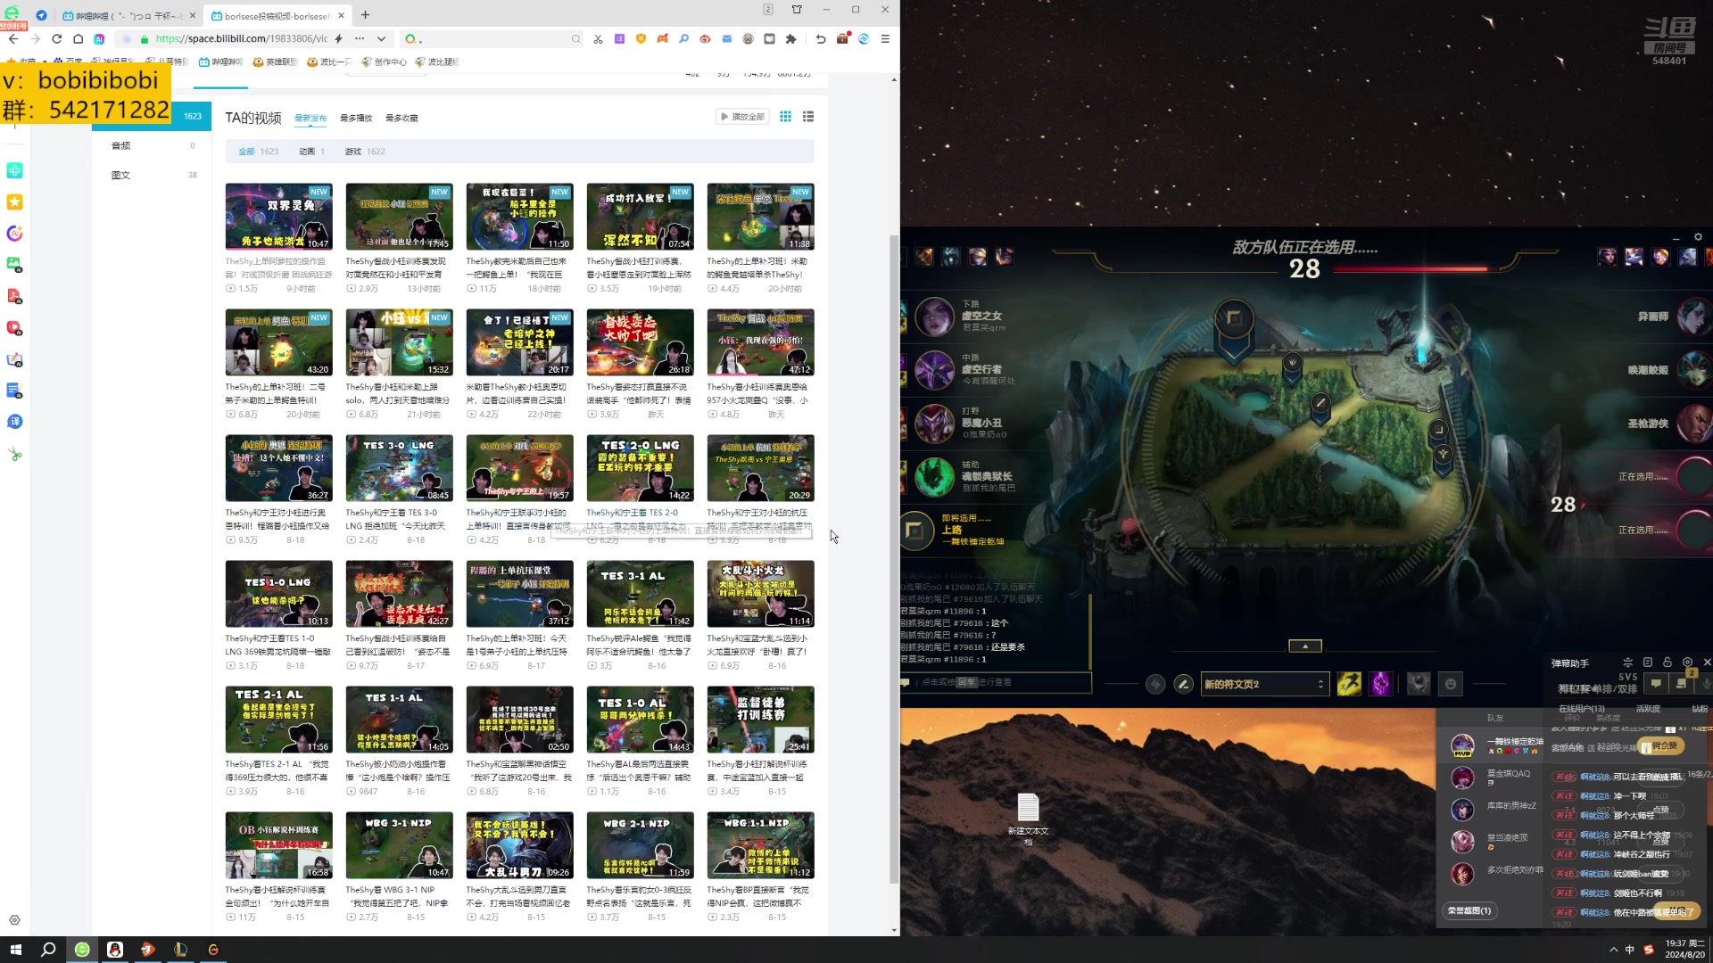Open Windows Start menu
The image size is (1713, 963).
click(x=15, y=950)
